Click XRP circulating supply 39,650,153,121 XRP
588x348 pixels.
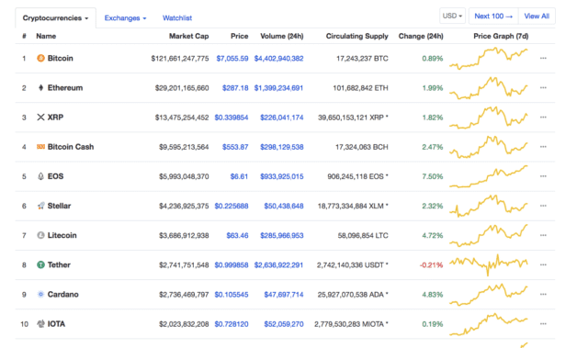(x=353, y=118)
